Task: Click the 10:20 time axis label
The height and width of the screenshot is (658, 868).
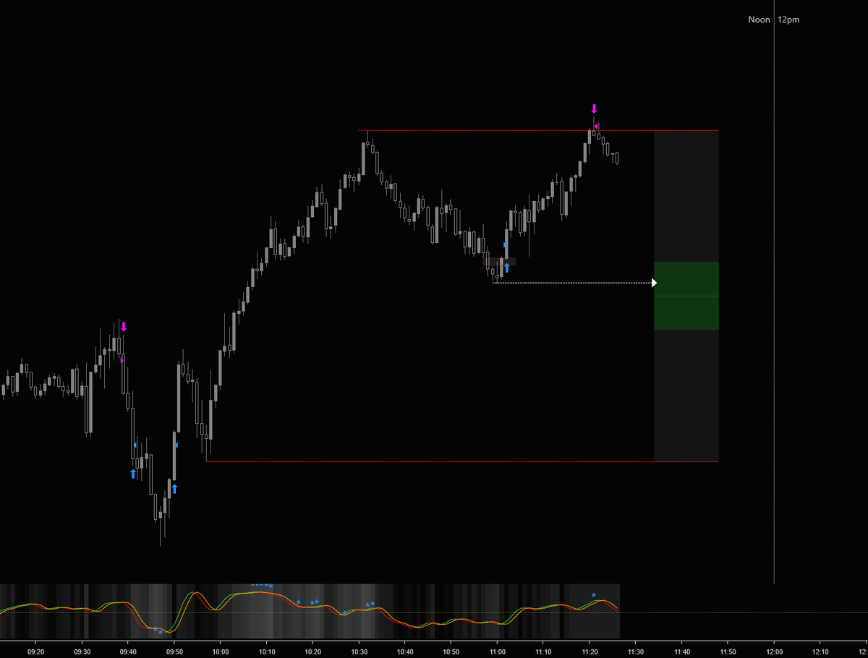Action: (312, 651)
